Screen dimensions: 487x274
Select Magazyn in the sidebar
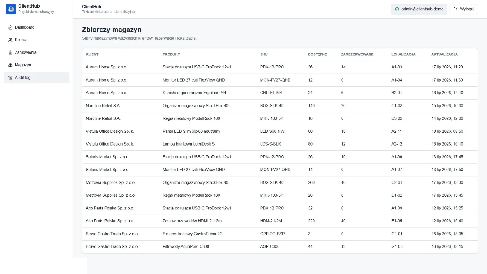pos(37,65)
